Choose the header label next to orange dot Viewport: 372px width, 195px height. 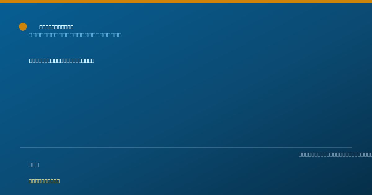56,27
